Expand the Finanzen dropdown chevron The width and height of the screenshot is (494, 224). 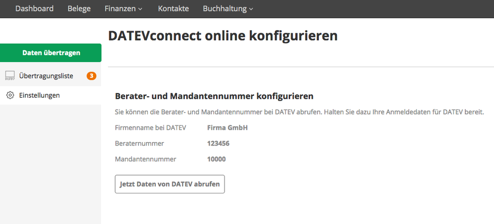(140, 9)
